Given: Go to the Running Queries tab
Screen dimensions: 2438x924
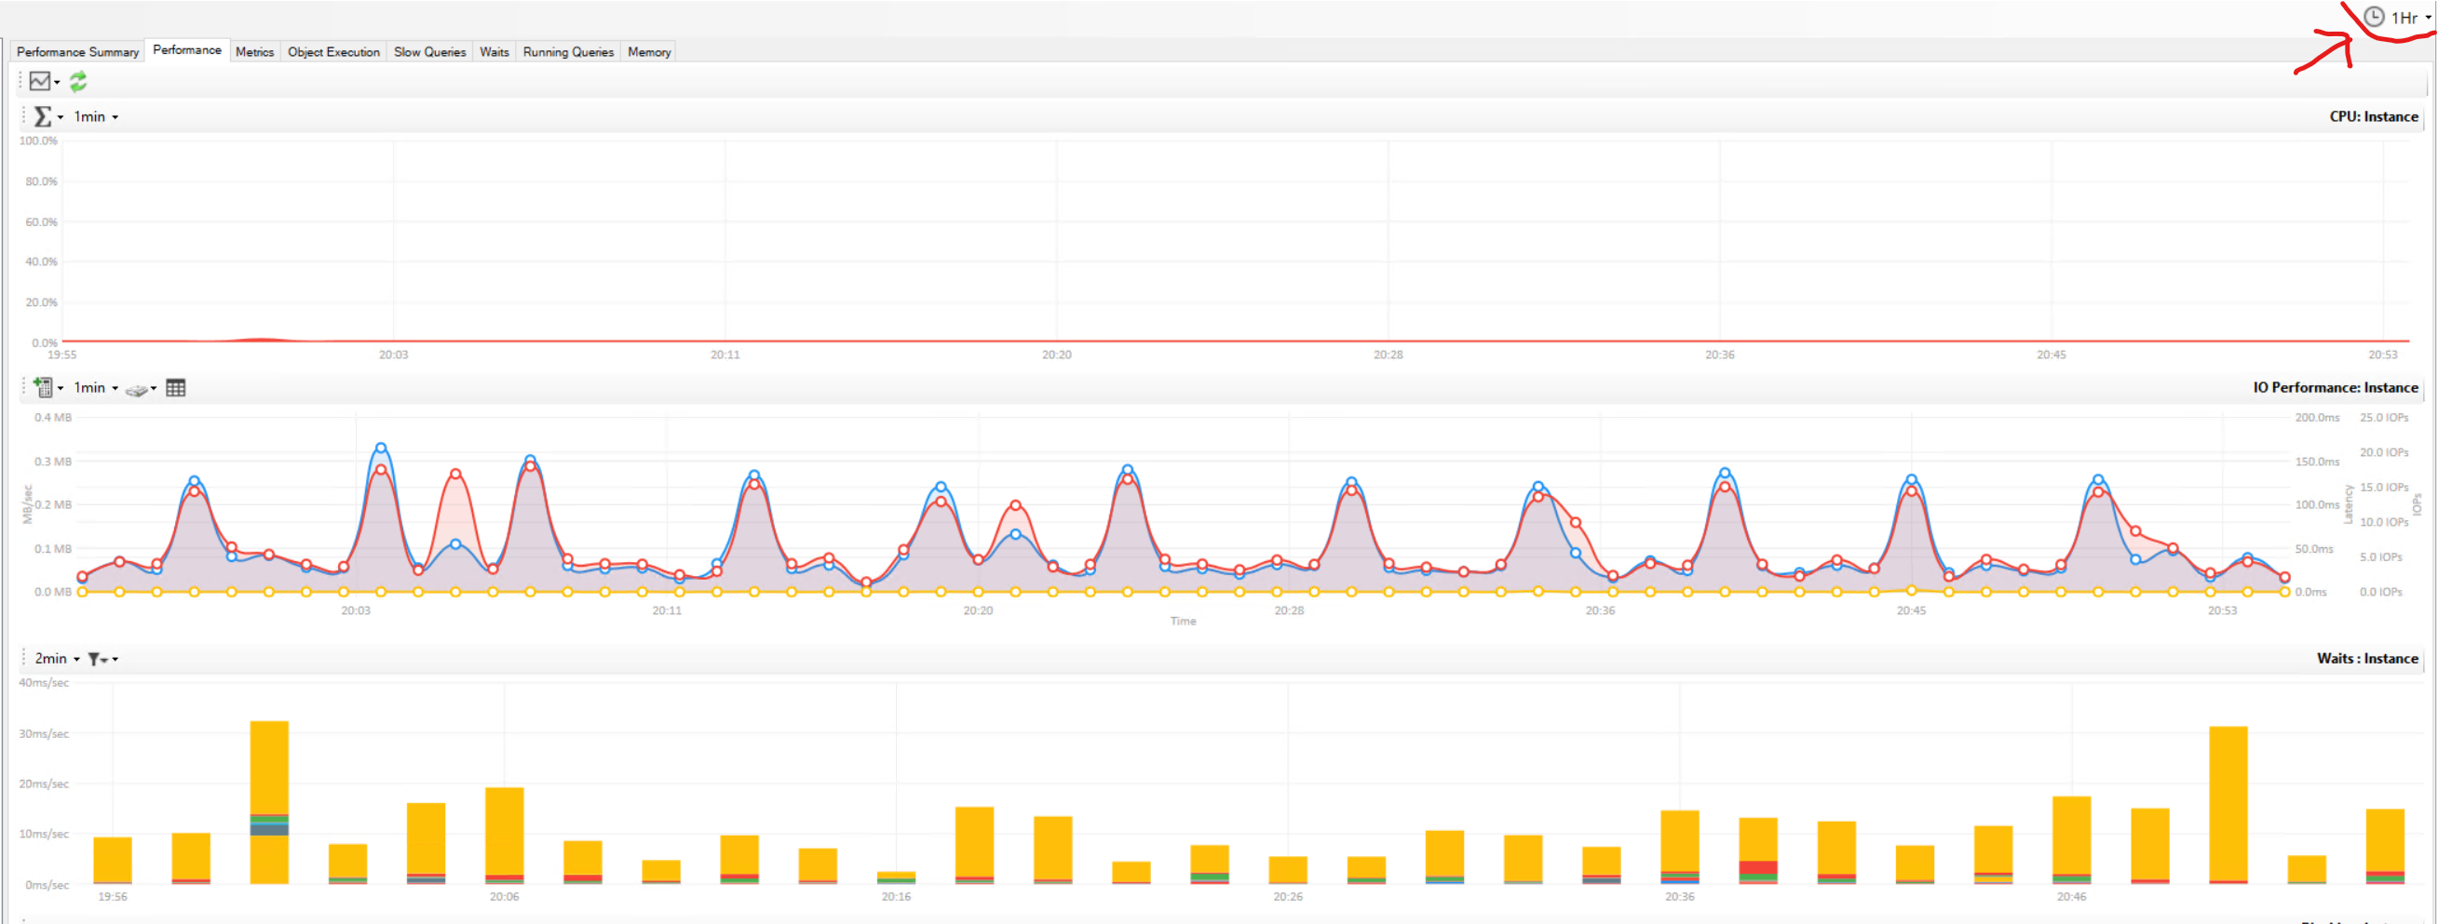Looking at the screenshot, I should (568, 52).
